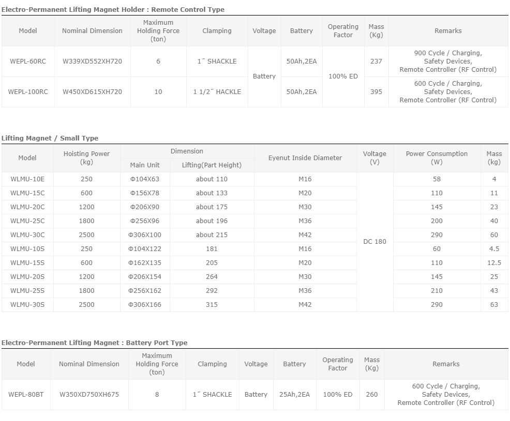
Task: Select model cell 'WLMU-15C'
Action: pos(27,193)
